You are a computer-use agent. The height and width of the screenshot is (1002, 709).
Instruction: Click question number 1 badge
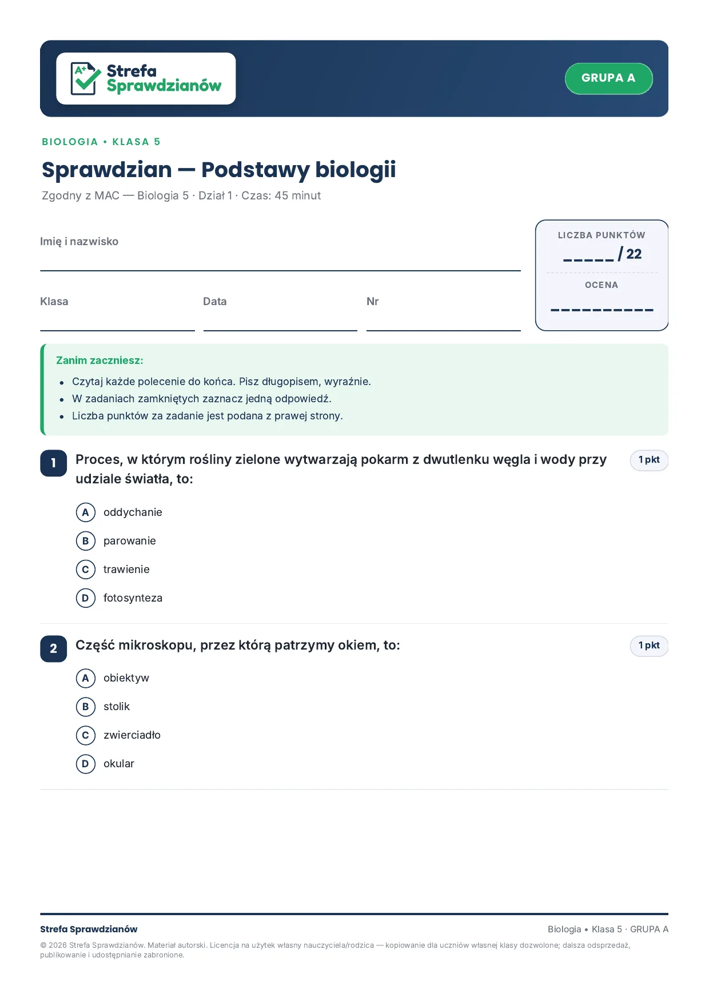pos(54,463)
